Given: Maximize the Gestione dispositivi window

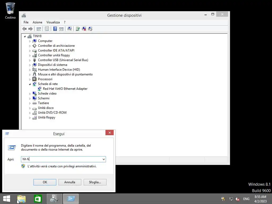Looking at the screenshot, I should pos(213,14).
